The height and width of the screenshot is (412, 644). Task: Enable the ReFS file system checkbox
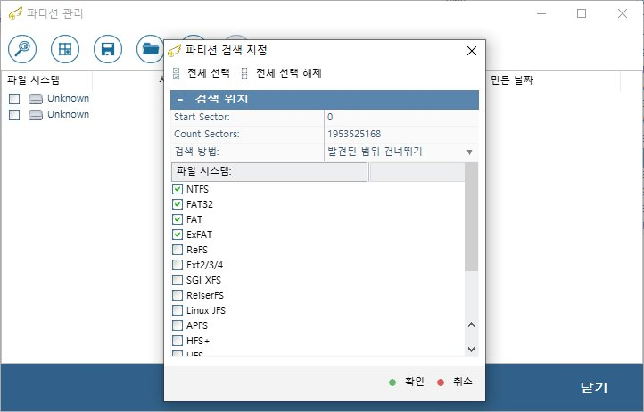178,250
